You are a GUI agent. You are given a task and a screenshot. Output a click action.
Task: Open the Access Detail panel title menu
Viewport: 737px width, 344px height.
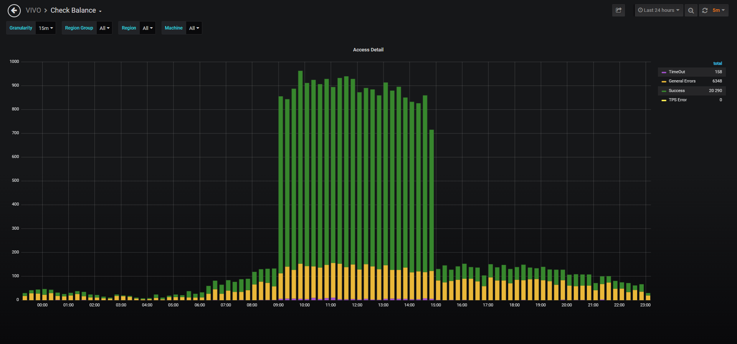368,49
